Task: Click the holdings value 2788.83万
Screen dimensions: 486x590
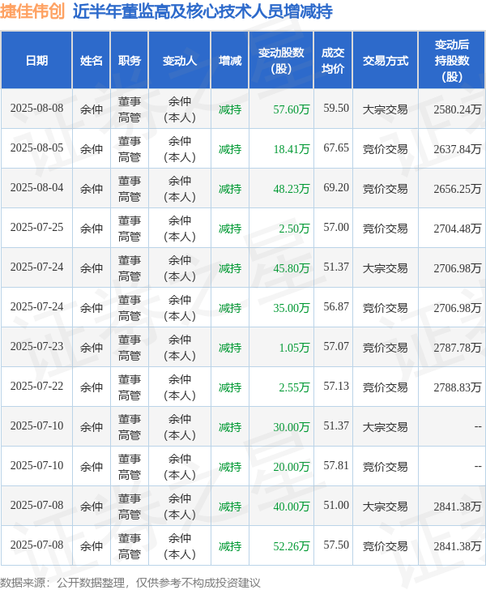Action: tap(458, 387)
